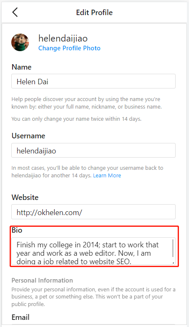Click the Bio field label
This screenshot has width=189, height=327.
click(17, 230)
